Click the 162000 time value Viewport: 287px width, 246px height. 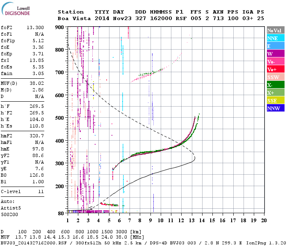(161, 18)
